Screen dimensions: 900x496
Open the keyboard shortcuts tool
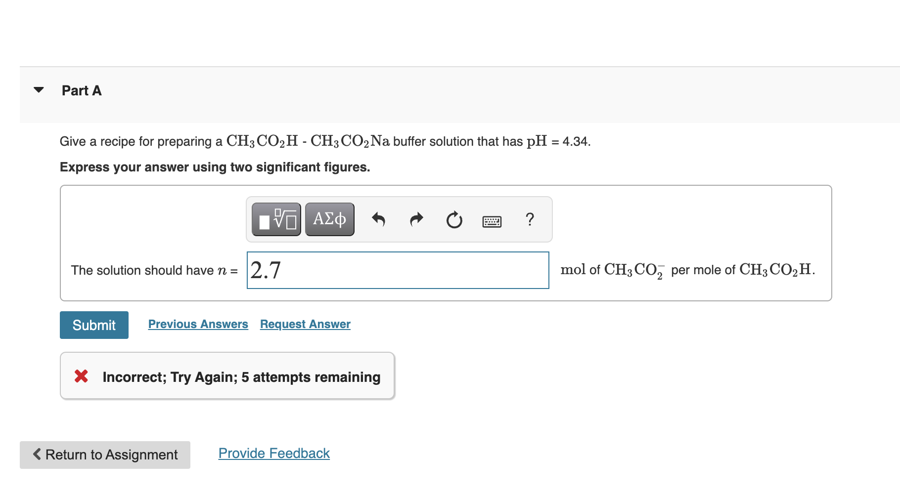coord(492,221)
